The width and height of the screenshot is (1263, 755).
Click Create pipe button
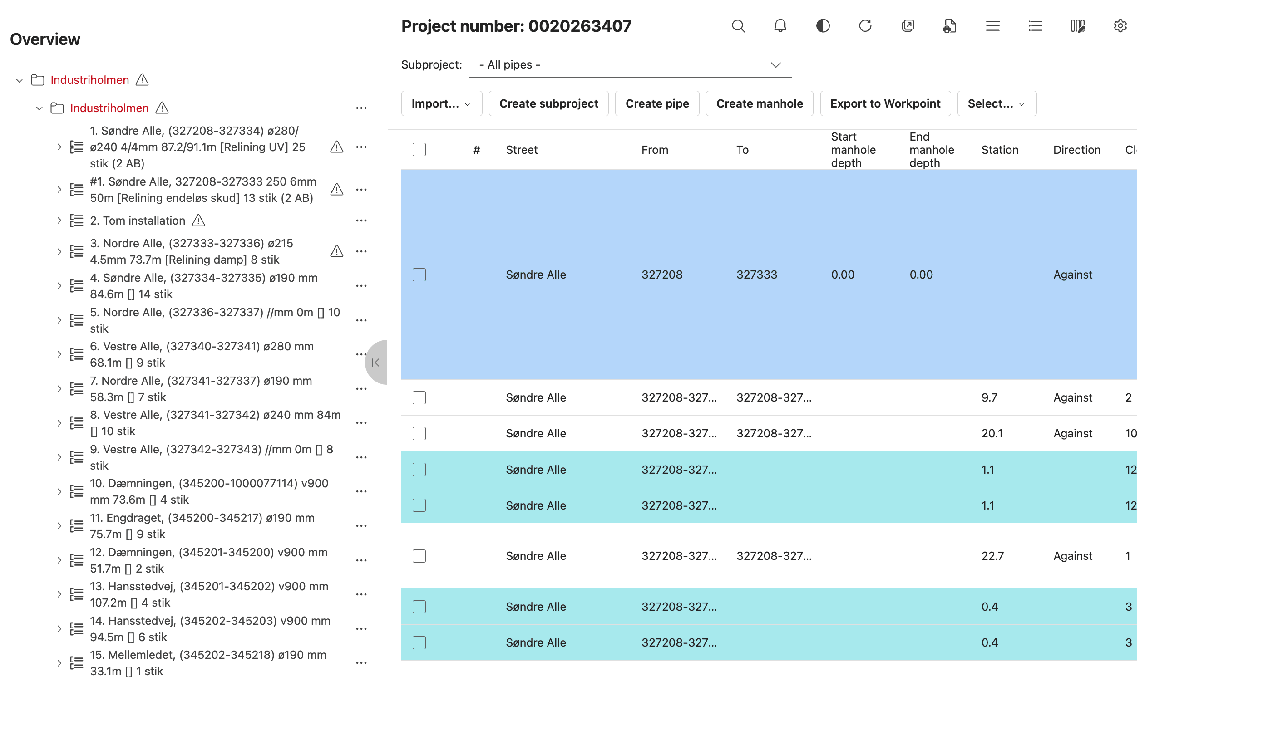pos(657,103)
